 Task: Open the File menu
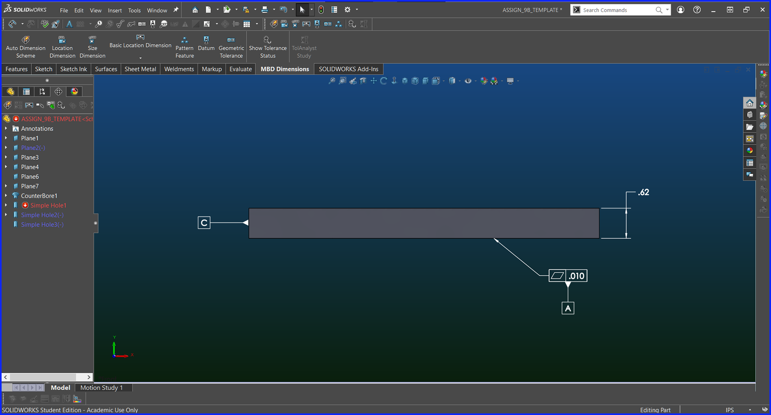(64, 10)
